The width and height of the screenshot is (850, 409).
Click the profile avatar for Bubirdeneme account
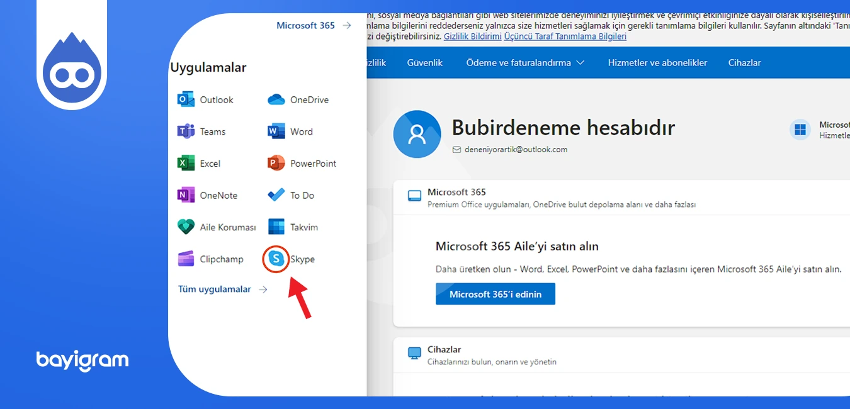[x=417, y=134]
